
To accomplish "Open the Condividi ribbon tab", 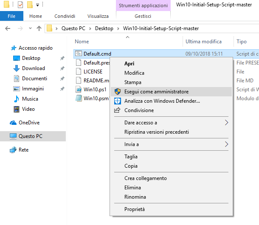I will click(x=65, y=16).
